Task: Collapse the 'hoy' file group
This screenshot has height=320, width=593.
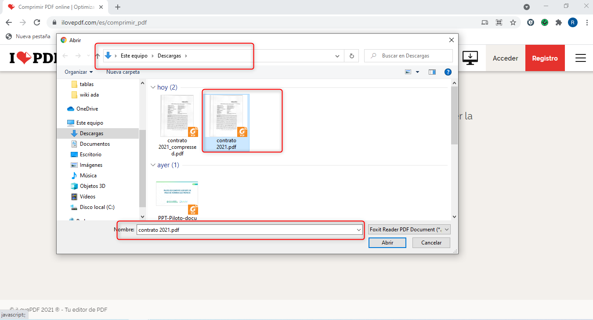Action: coord(153,87)
